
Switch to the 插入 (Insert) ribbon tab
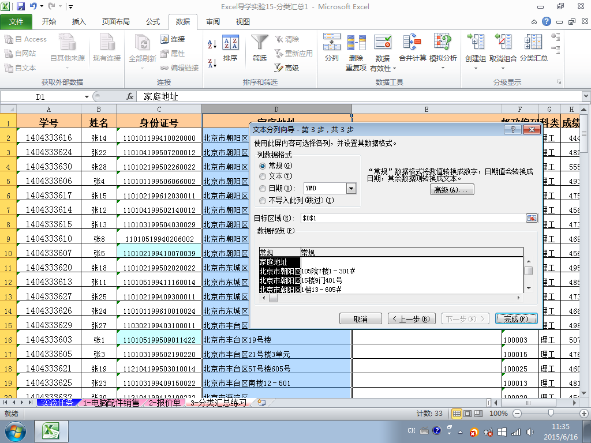coord(78,22)
